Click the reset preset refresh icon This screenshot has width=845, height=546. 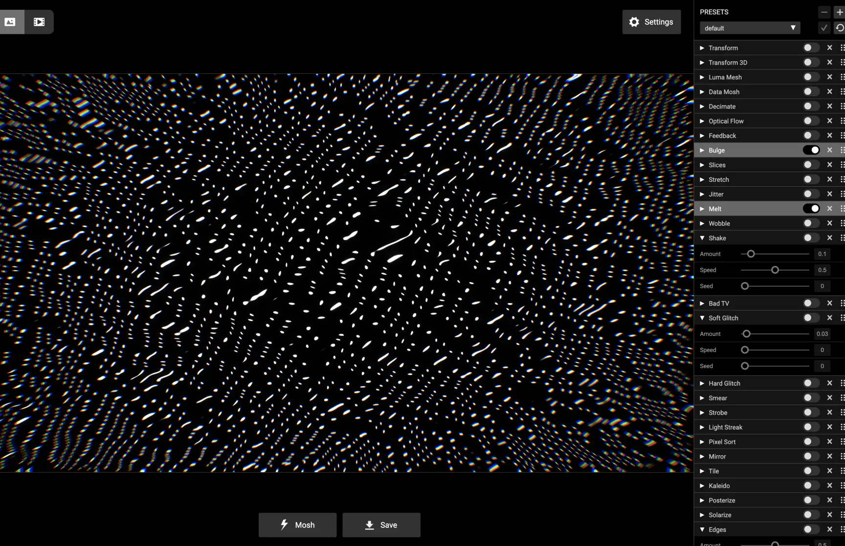coord(840,28)
